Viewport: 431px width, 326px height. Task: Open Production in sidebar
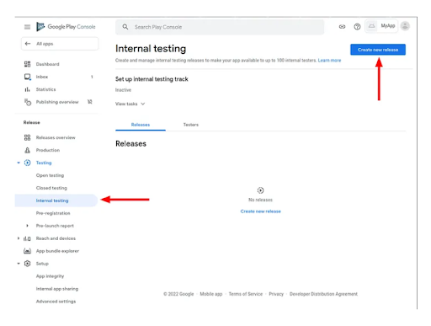point(48,150)
